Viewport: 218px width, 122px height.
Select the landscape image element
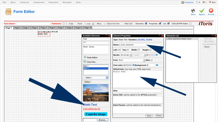tap(96, 93)
